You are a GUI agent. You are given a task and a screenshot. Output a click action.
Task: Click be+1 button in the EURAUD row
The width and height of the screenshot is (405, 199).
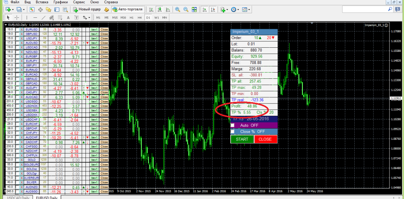click(x=94, y=70)
